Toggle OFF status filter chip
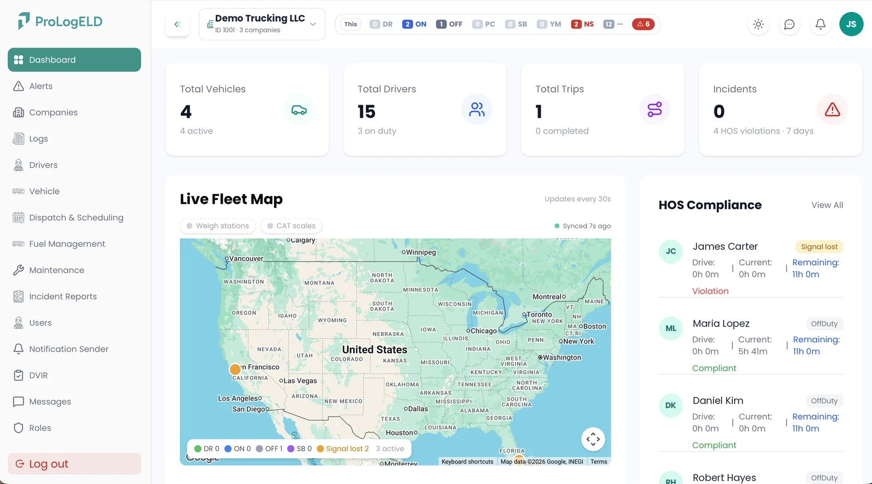Screen dimensions: 872x484 click(x=449, y=24)
